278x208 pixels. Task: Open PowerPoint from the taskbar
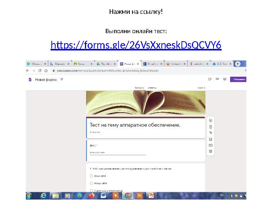click(x=151, y=196)
